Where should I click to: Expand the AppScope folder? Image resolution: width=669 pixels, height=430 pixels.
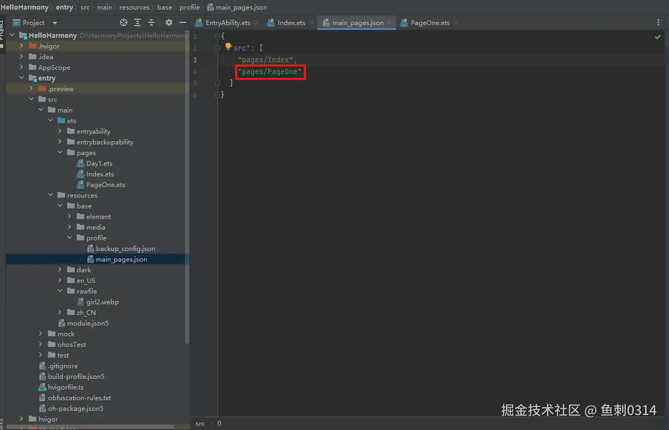click(21, 68)
